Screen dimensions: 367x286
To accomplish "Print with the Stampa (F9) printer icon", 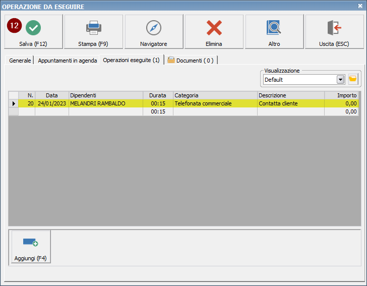I will pos(94,31).
